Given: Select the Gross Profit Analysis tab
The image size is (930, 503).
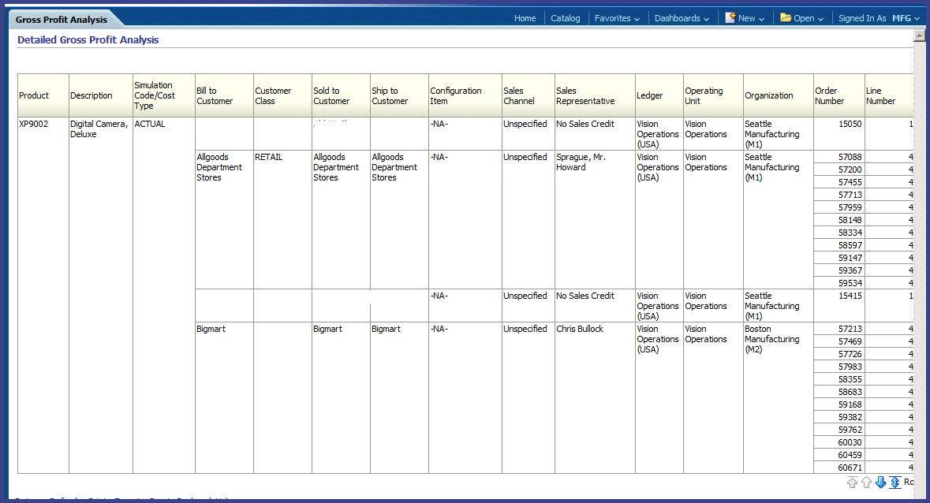Looking at the screenshot, I should tap(62, 20).
